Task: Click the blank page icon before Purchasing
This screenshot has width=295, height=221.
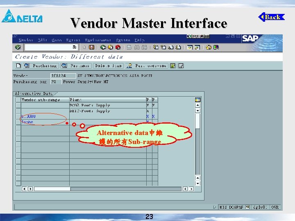Action: click(x=18, y=66)
